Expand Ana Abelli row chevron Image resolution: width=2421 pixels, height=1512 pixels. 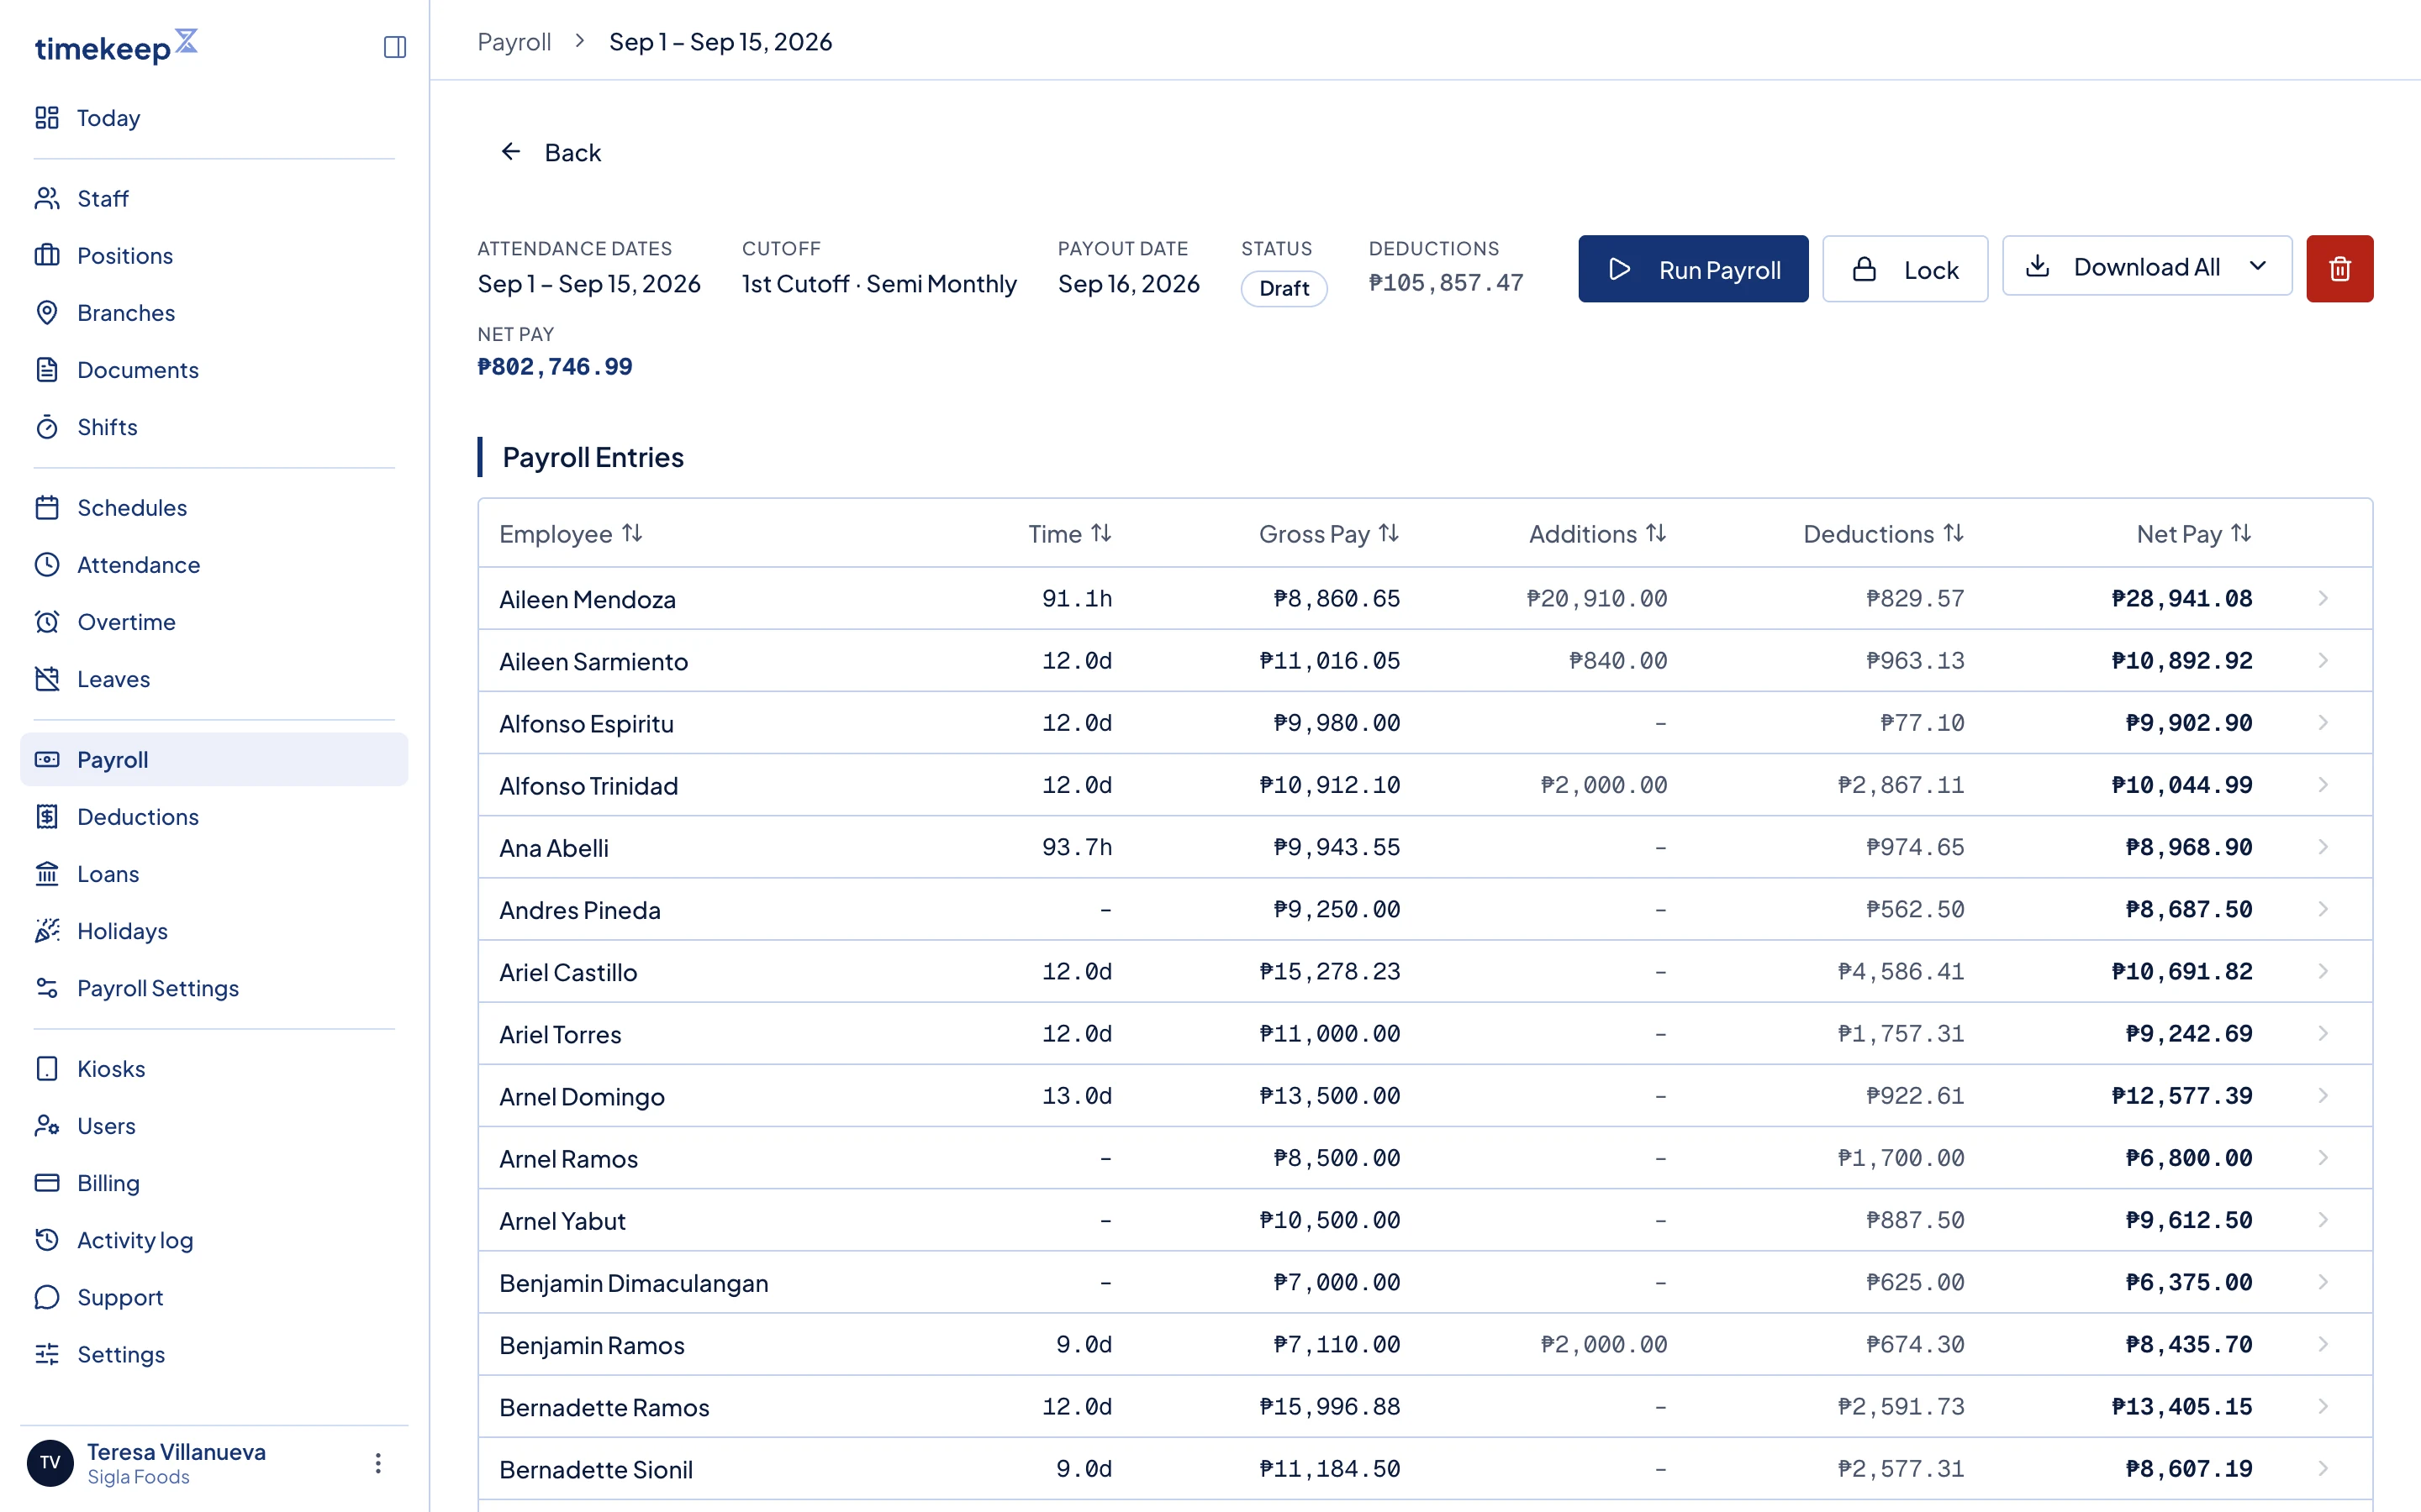2323,847
